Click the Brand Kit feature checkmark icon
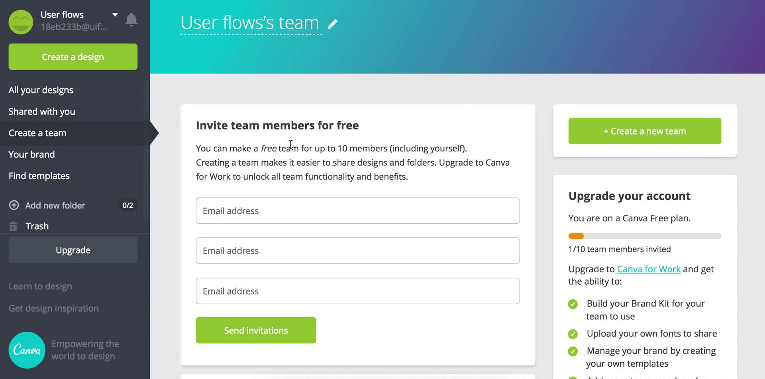 click(573, 304)
